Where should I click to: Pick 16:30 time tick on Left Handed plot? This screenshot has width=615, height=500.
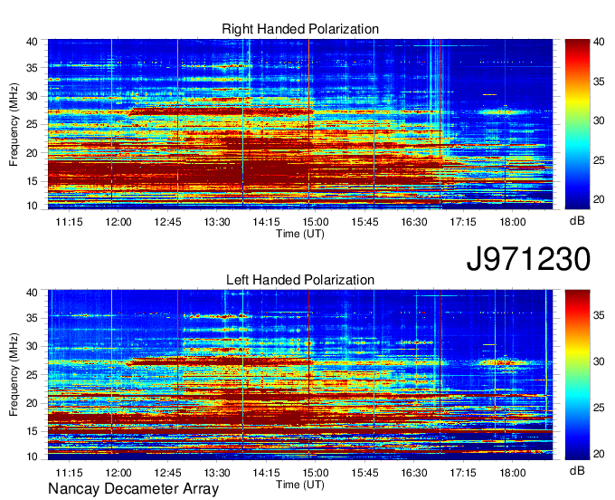tap(414, 473)
